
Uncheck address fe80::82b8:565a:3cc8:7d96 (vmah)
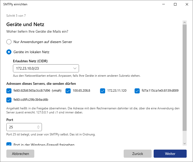tap(9, 91)
